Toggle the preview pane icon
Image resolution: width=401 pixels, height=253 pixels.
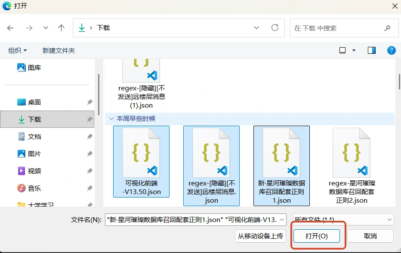pyautogui.click(x=372, y=50)
